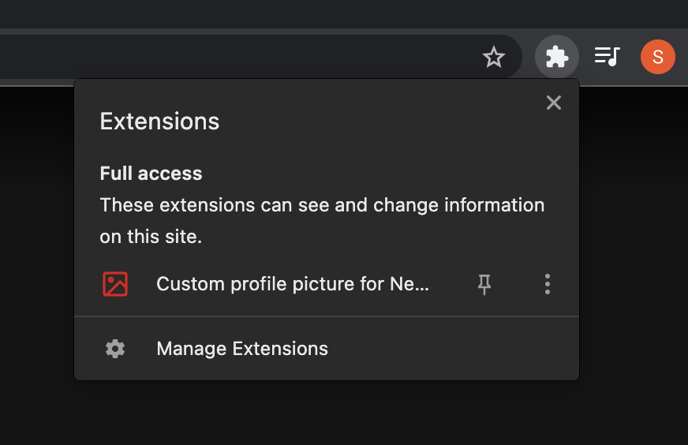Image resolution: width=688 pixels, height=445 pixels.
Task: Focus the address bar left of star
Action: pos(237,57)
